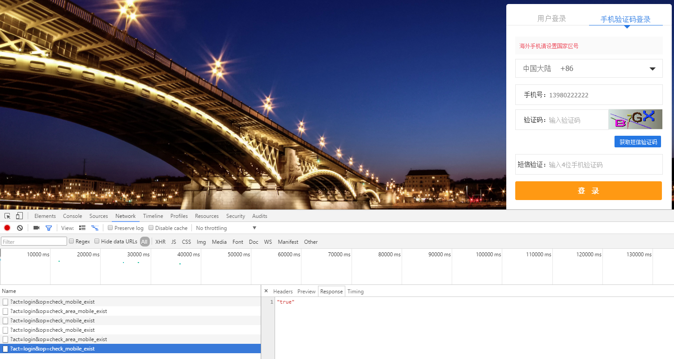Enable the Preserve log checkbox

click(110, 228)
